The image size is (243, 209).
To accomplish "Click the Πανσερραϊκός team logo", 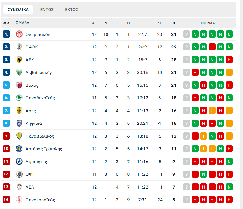I will coord(19,200).
